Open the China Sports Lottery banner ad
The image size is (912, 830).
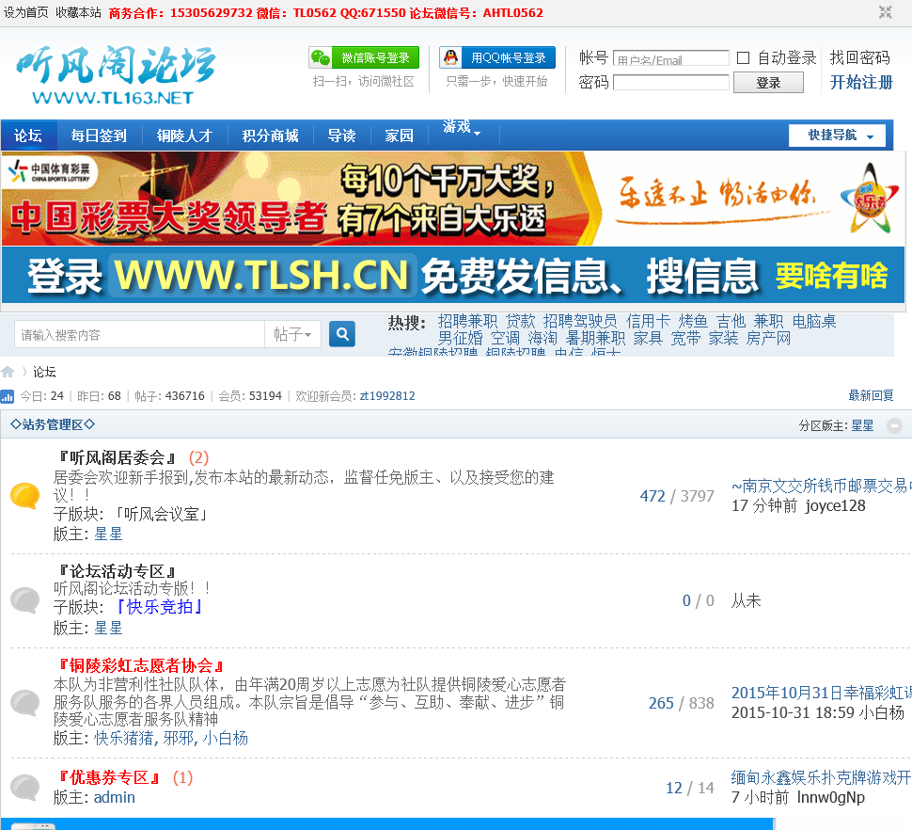[x=452, y=199]
